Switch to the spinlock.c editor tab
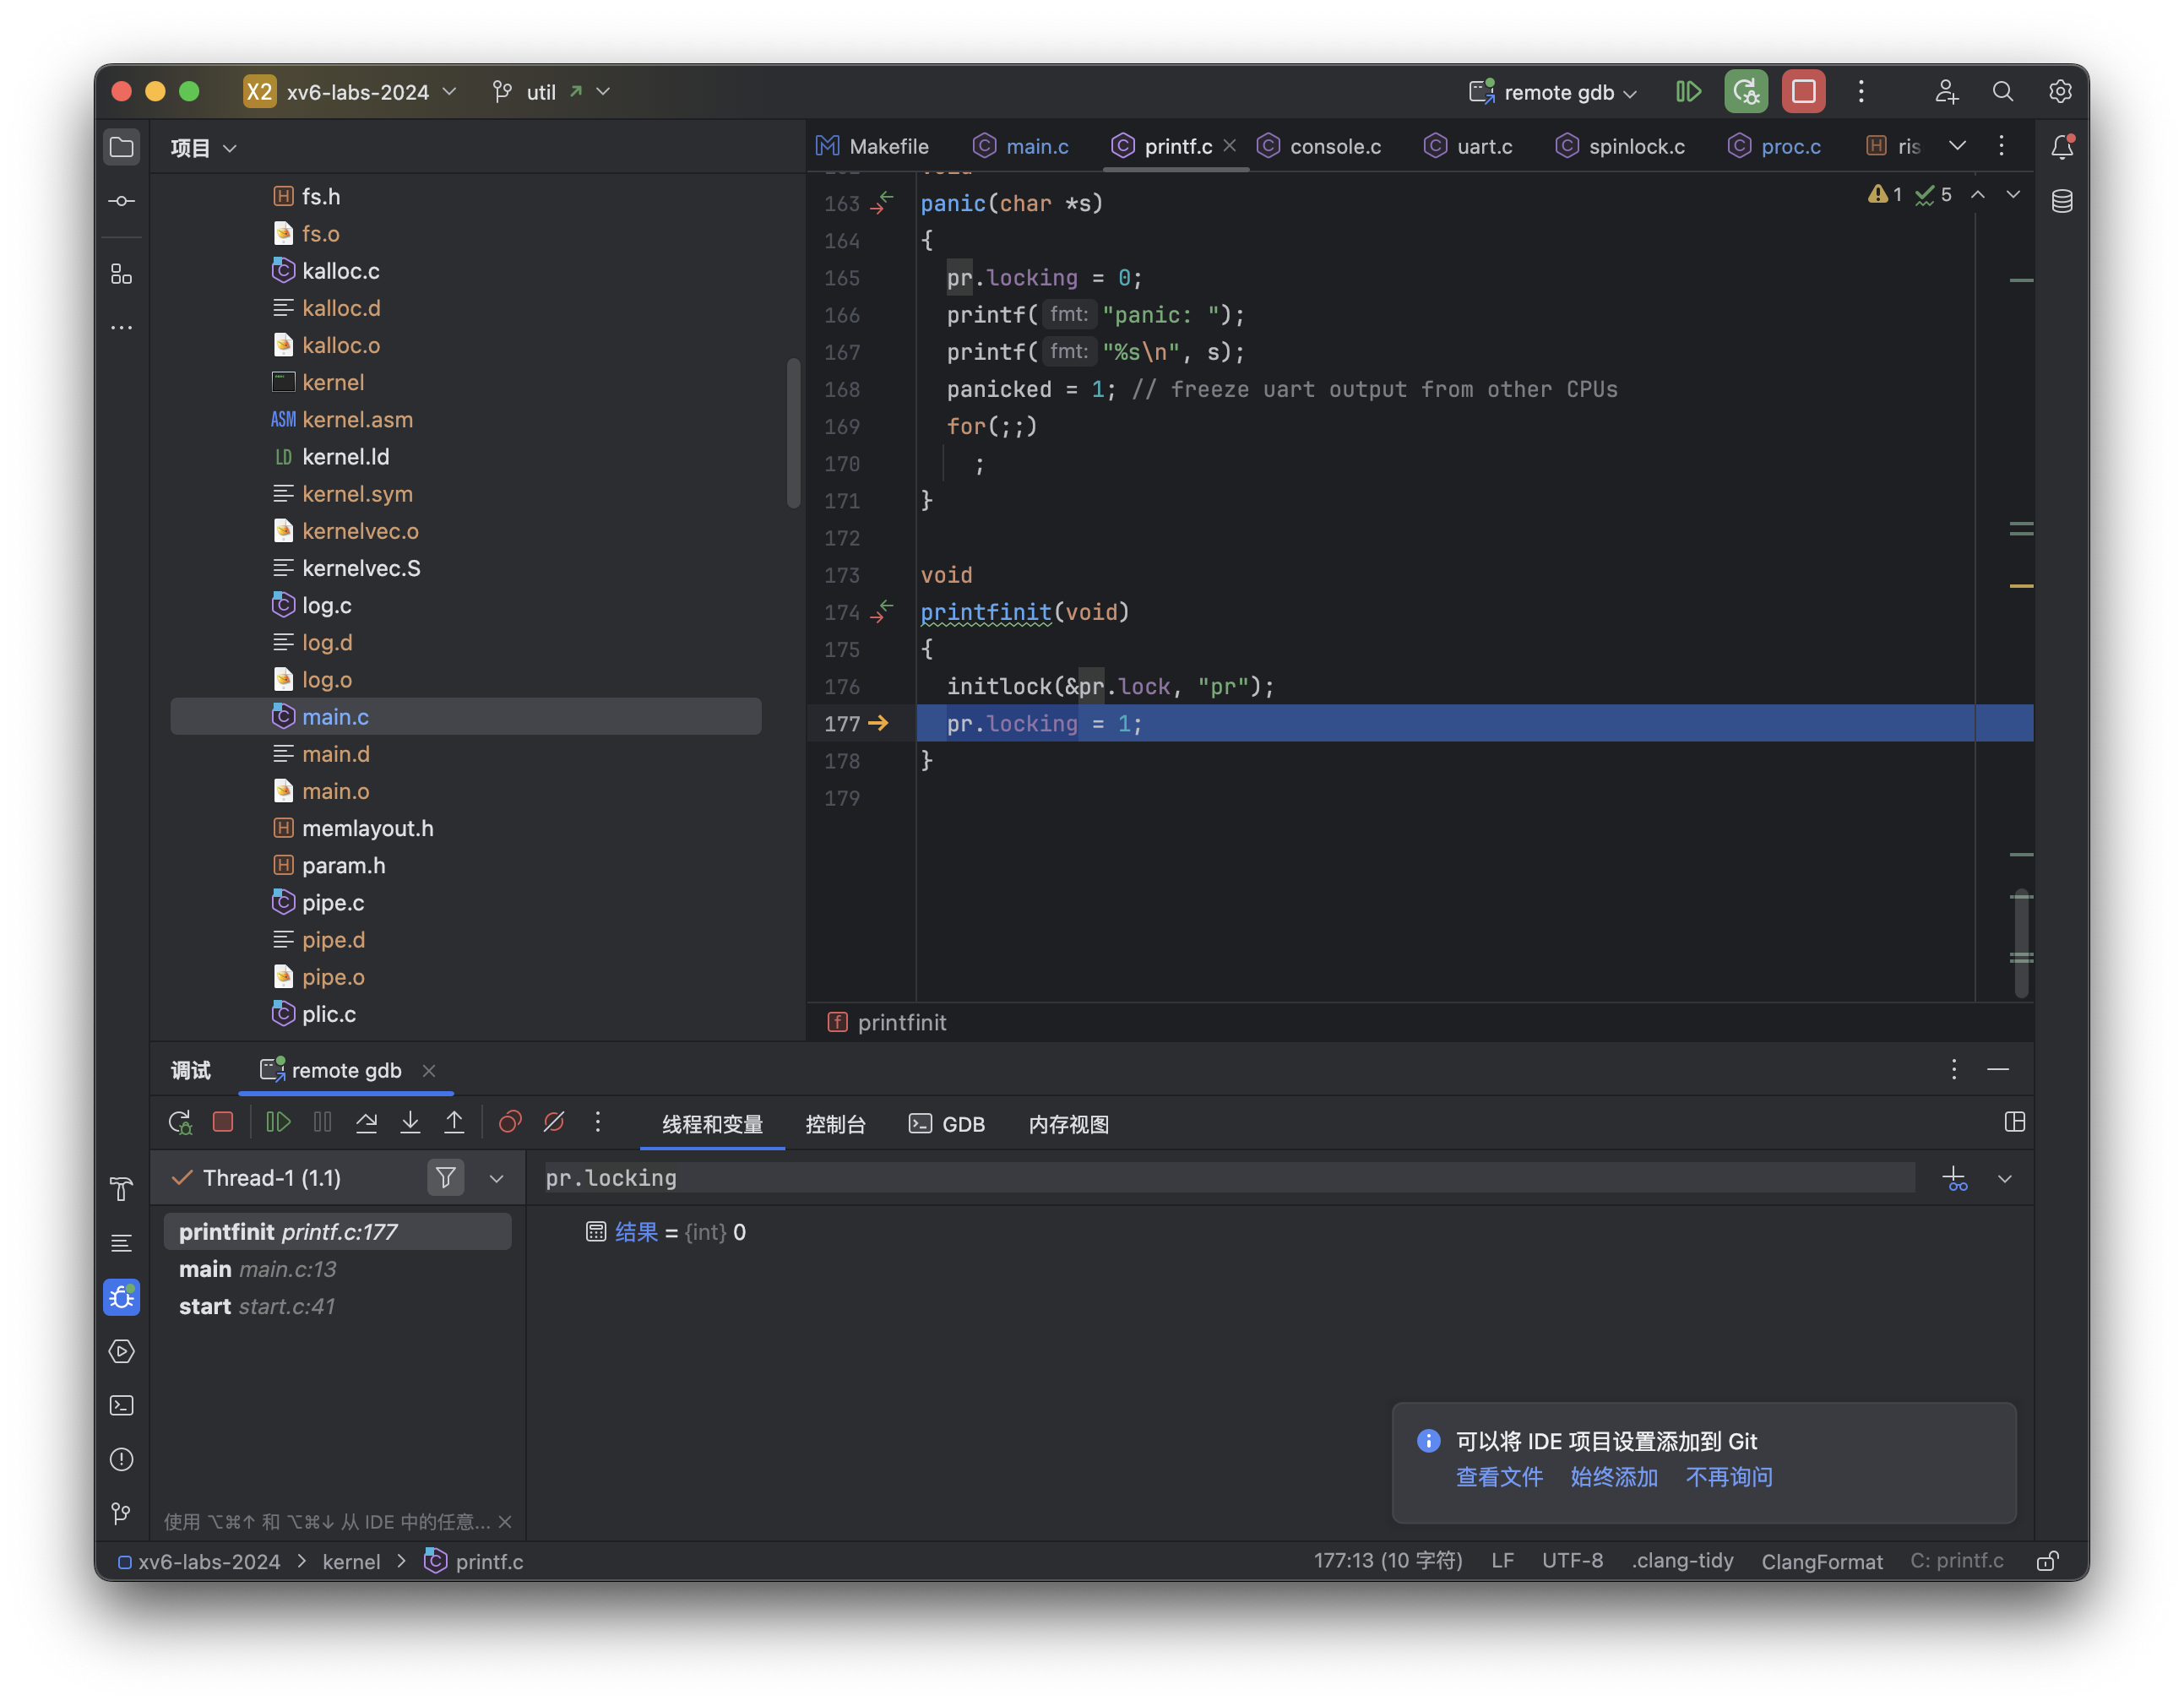2184x1706 pixels. pyautogui.click(x=1620, y=146)
